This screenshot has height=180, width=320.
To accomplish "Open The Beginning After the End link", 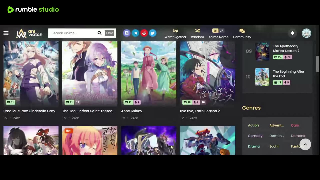I will pyautogui.click(x=288, y=74).
